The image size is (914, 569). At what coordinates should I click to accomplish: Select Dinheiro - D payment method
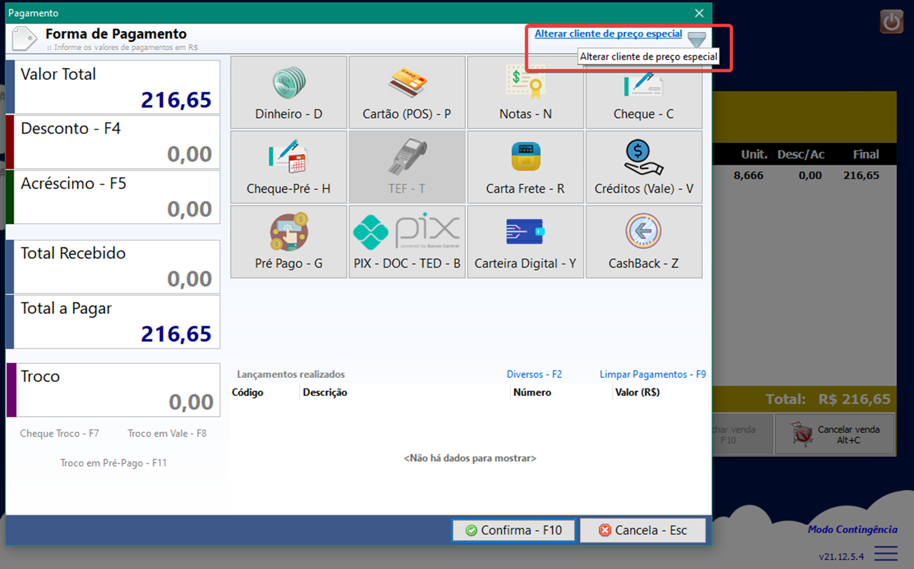click(x=289, y=92)
